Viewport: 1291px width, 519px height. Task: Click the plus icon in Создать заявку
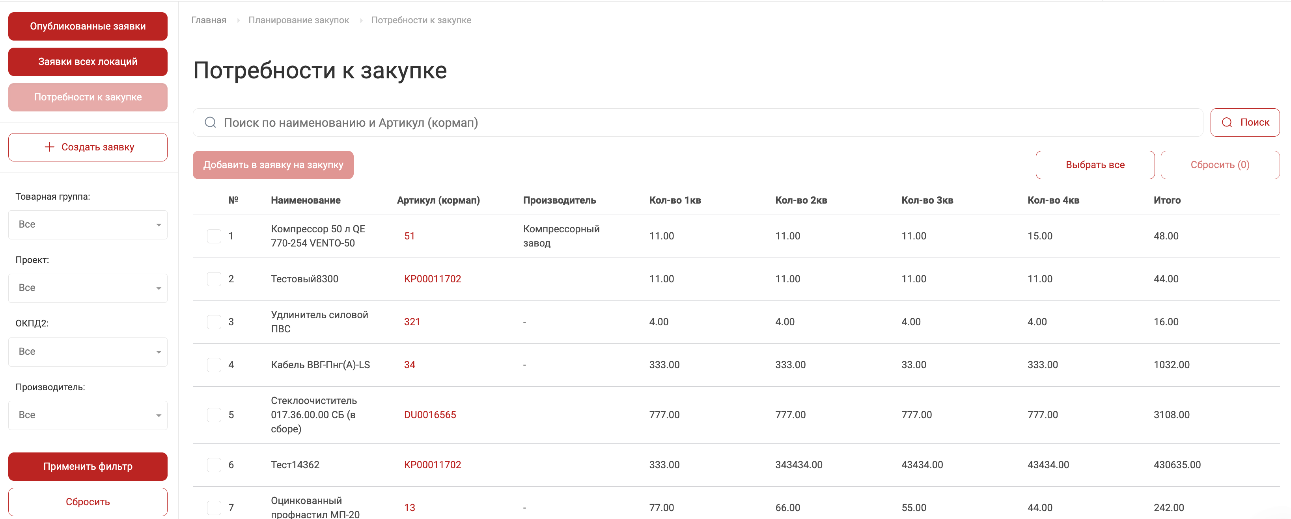click(49, 147)
